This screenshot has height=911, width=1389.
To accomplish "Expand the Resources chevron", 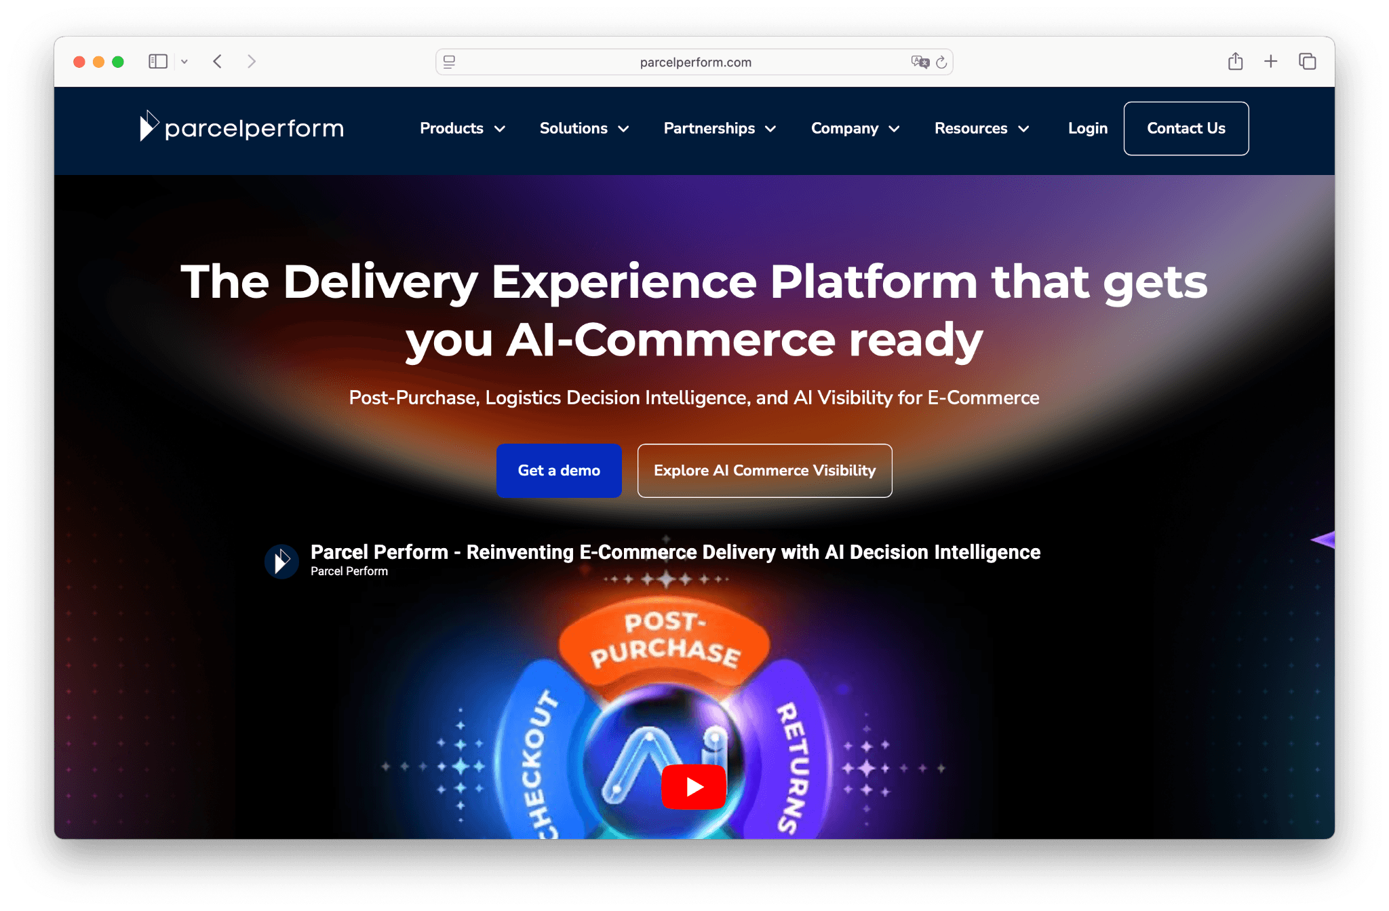I will click(x=1024, y=129).
